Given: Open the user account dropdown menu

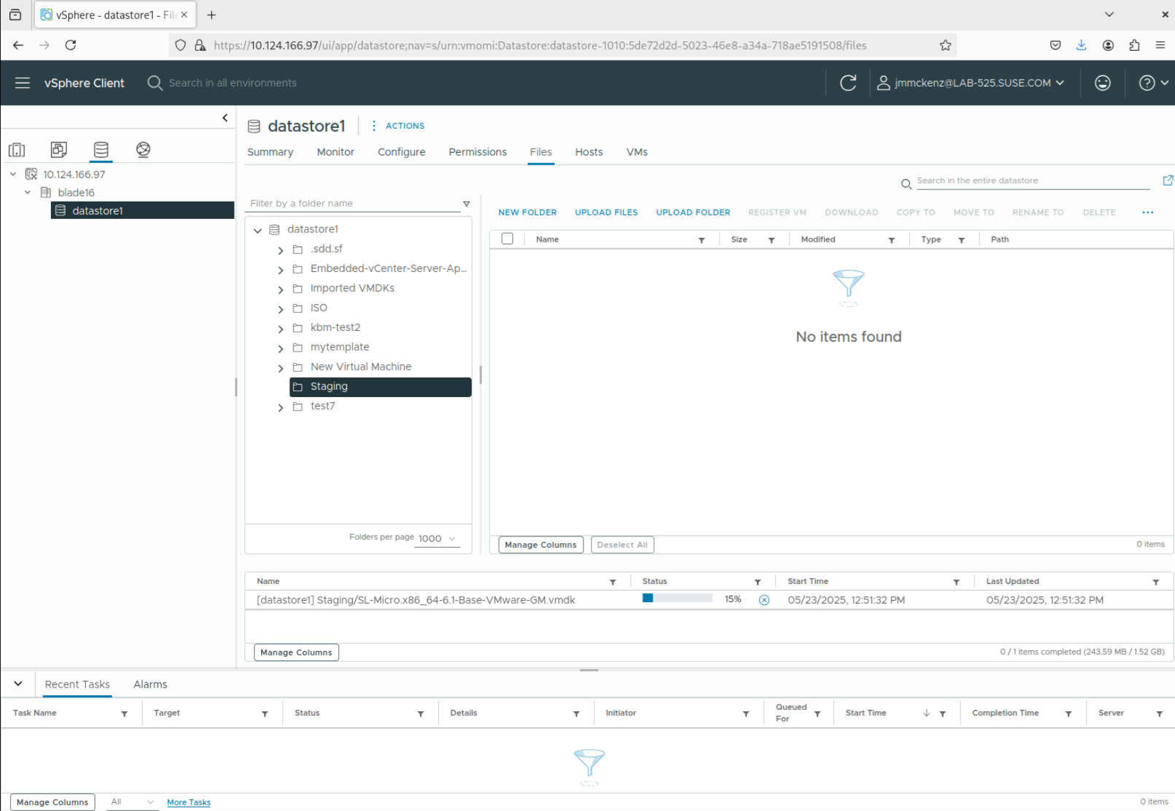Looking at the screenshot, I should [x=973, y=83].
